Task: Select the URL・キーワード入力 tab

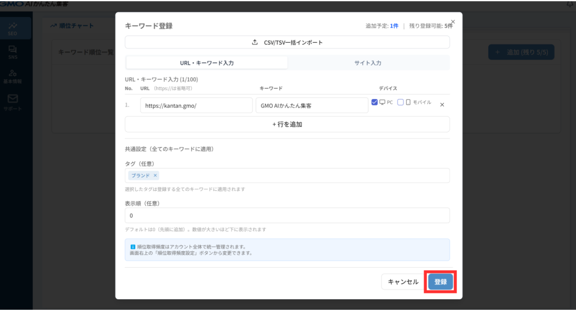Action: 206,63
